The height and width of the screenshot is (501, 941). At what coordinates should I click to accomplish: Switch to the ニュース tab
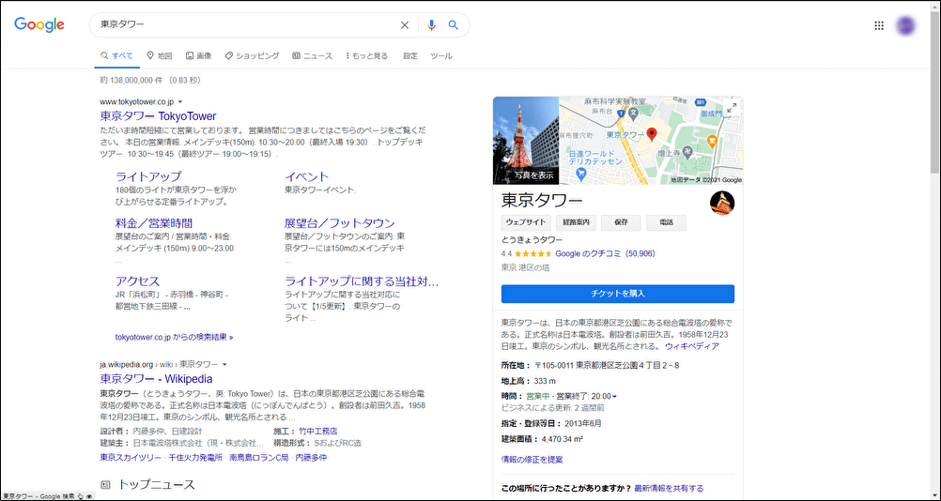[x=312, y=55]
